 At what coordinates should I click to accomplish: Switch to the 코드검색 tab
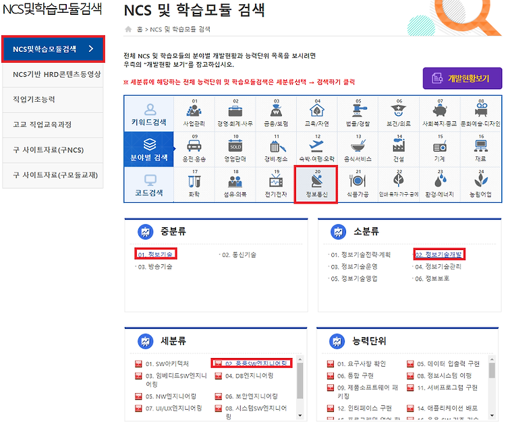click(x=149, y=185)
